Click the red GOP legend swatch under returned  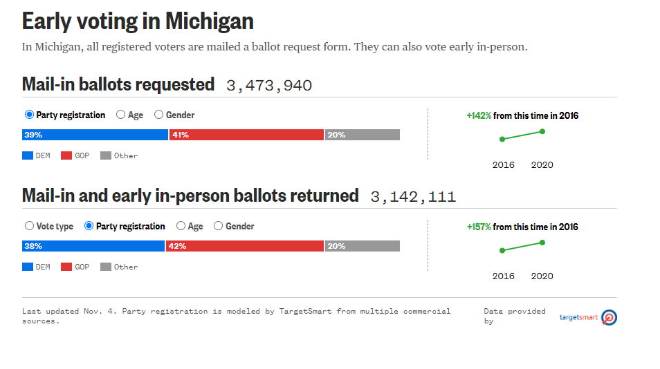point(67,267)
